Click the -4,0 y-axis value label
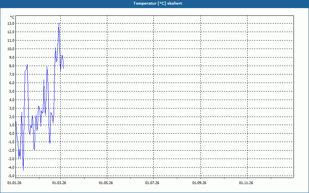 click(x=11, y=168)
